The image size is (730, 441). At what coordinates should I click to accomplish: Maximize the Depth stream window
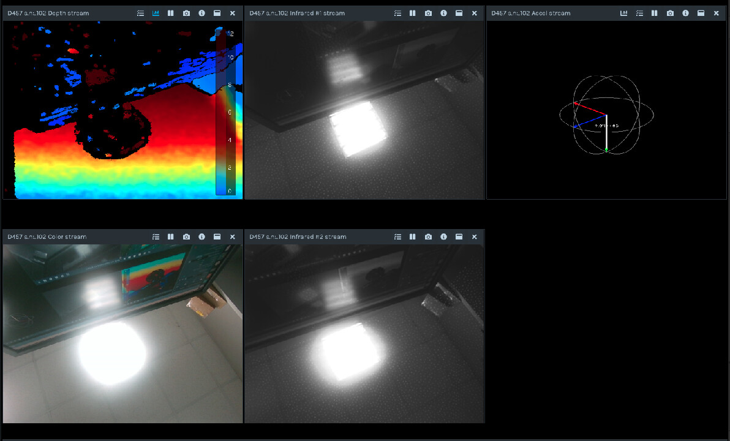pyautogui.click(x=217, y=13)
